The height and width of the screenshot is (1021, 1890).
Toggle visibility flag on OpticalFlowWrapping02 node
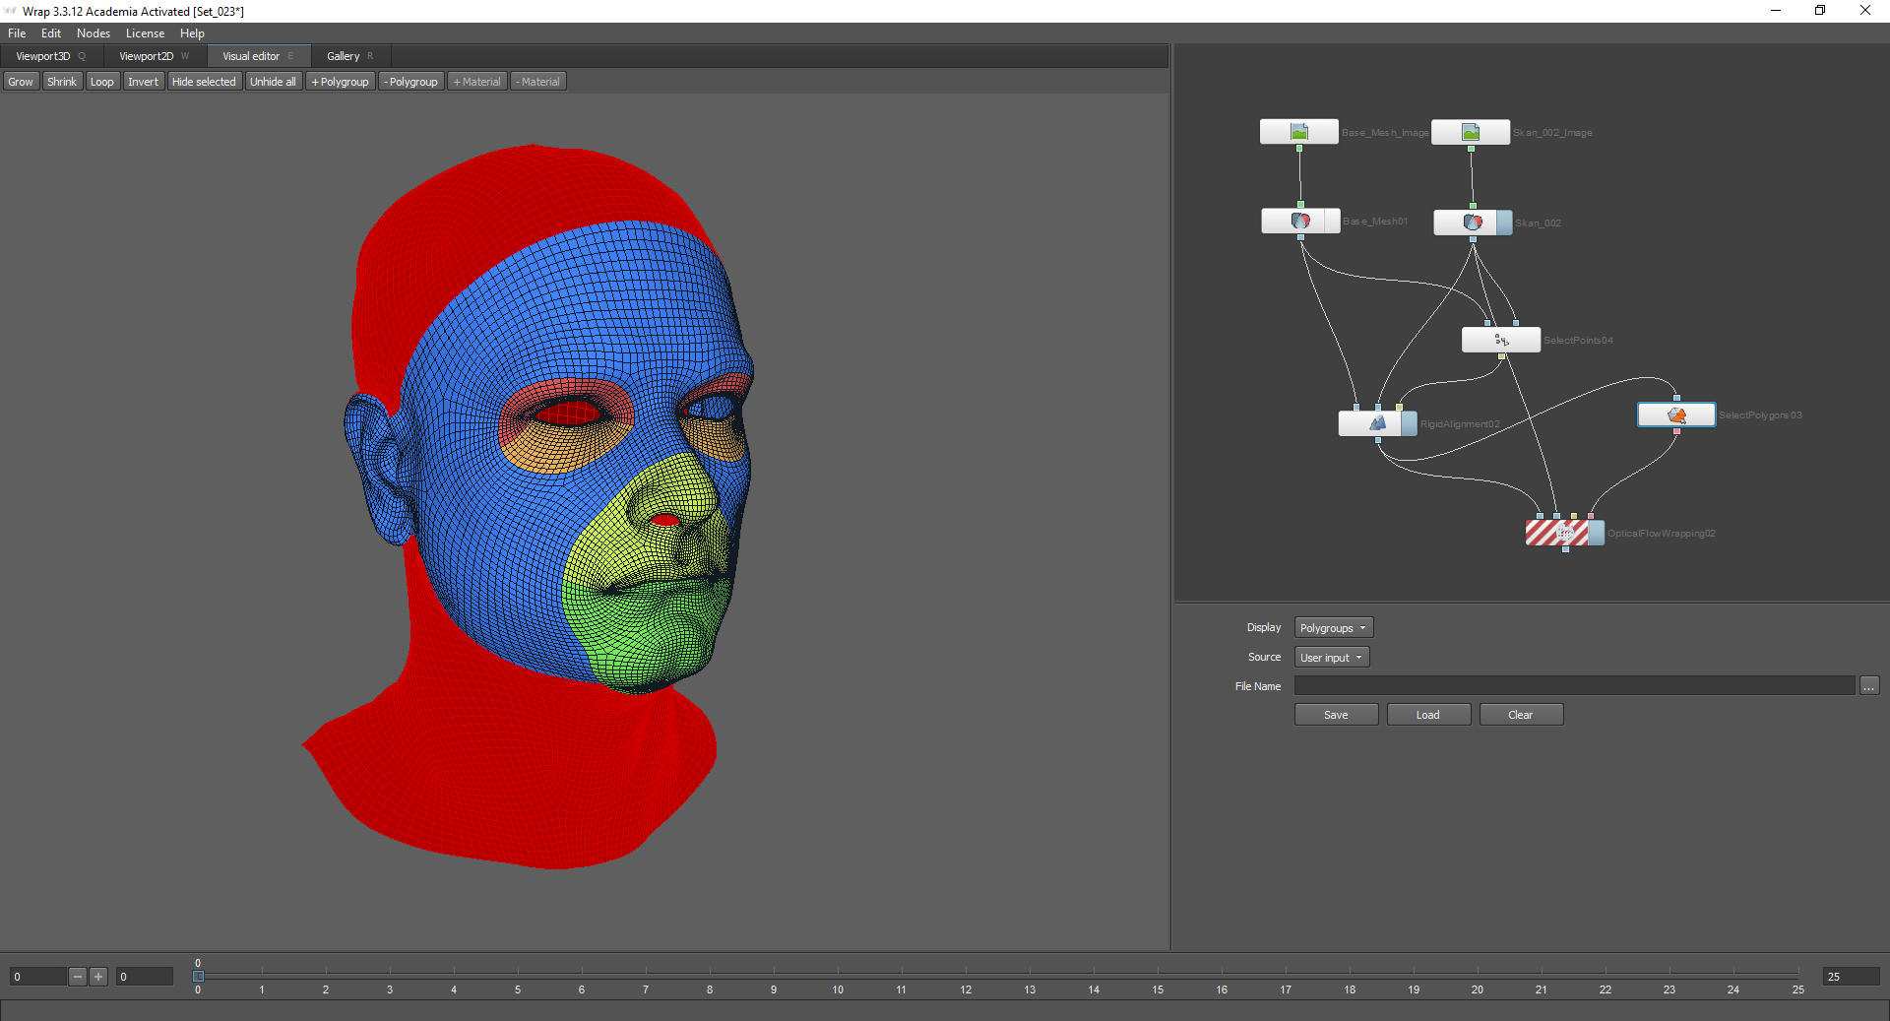coord(1597,533)
